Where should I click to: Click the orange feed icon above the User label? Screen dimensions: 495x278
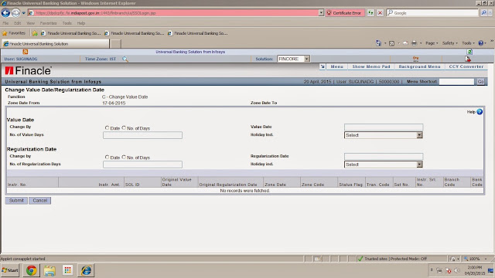26,52
